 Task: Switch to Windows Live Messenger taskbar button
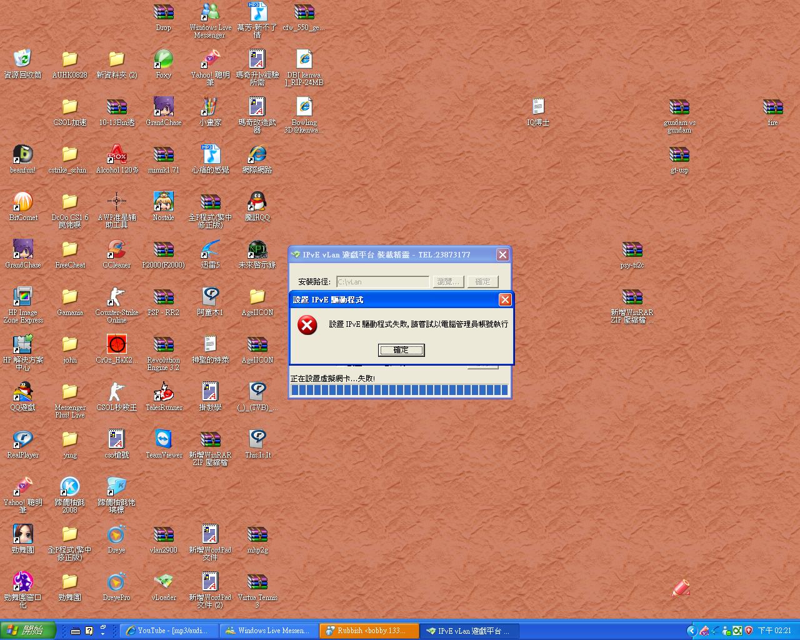268,631
